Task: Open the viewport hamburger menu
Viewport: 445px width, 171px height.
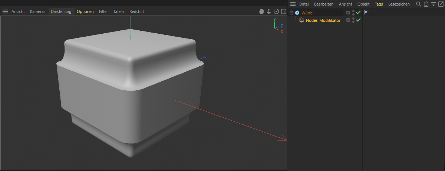Action: click(5, 11)
